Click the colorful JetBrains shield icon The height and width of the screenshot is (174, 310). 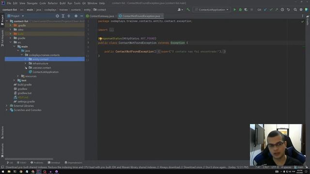click(307, 10)
